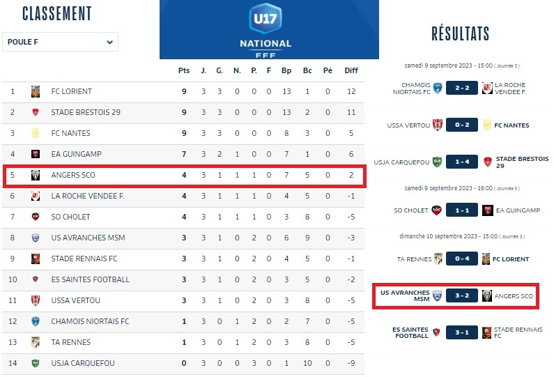This screenshot has height=377, width=554.
Task: Click the Angers SCO crest in standings
Action: click(x=36, y=175)
